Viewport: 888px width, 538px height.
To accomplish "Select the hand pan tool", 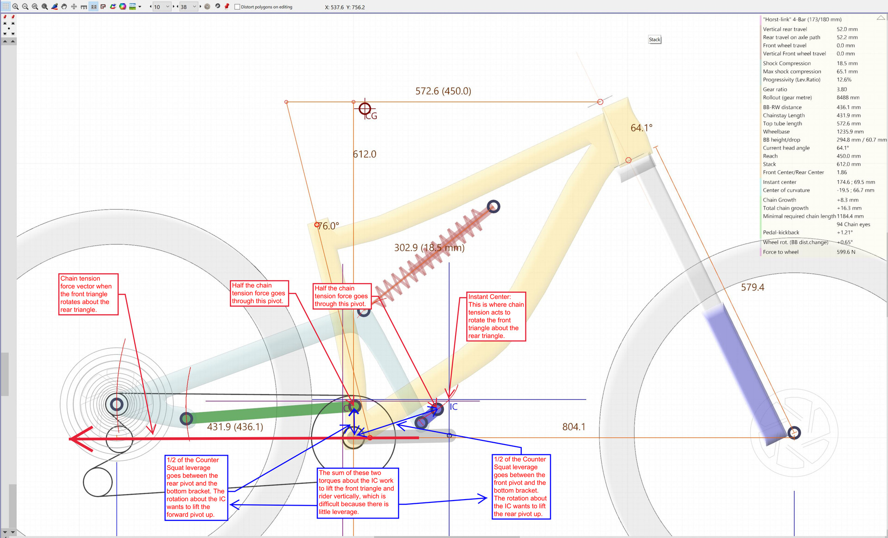I will click(x=64, y=6).
